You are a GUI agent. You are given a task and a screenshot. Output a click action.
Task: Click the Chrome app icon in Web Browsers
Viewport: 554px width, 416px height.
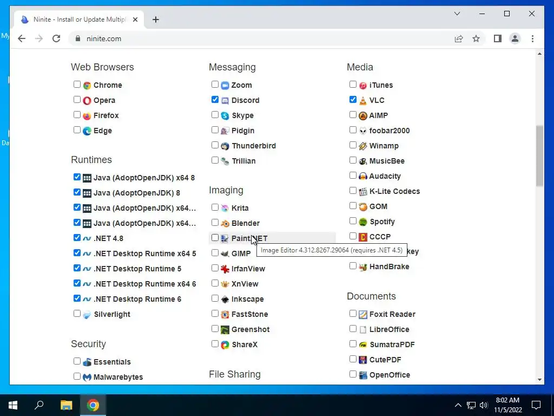coord(87,85)
